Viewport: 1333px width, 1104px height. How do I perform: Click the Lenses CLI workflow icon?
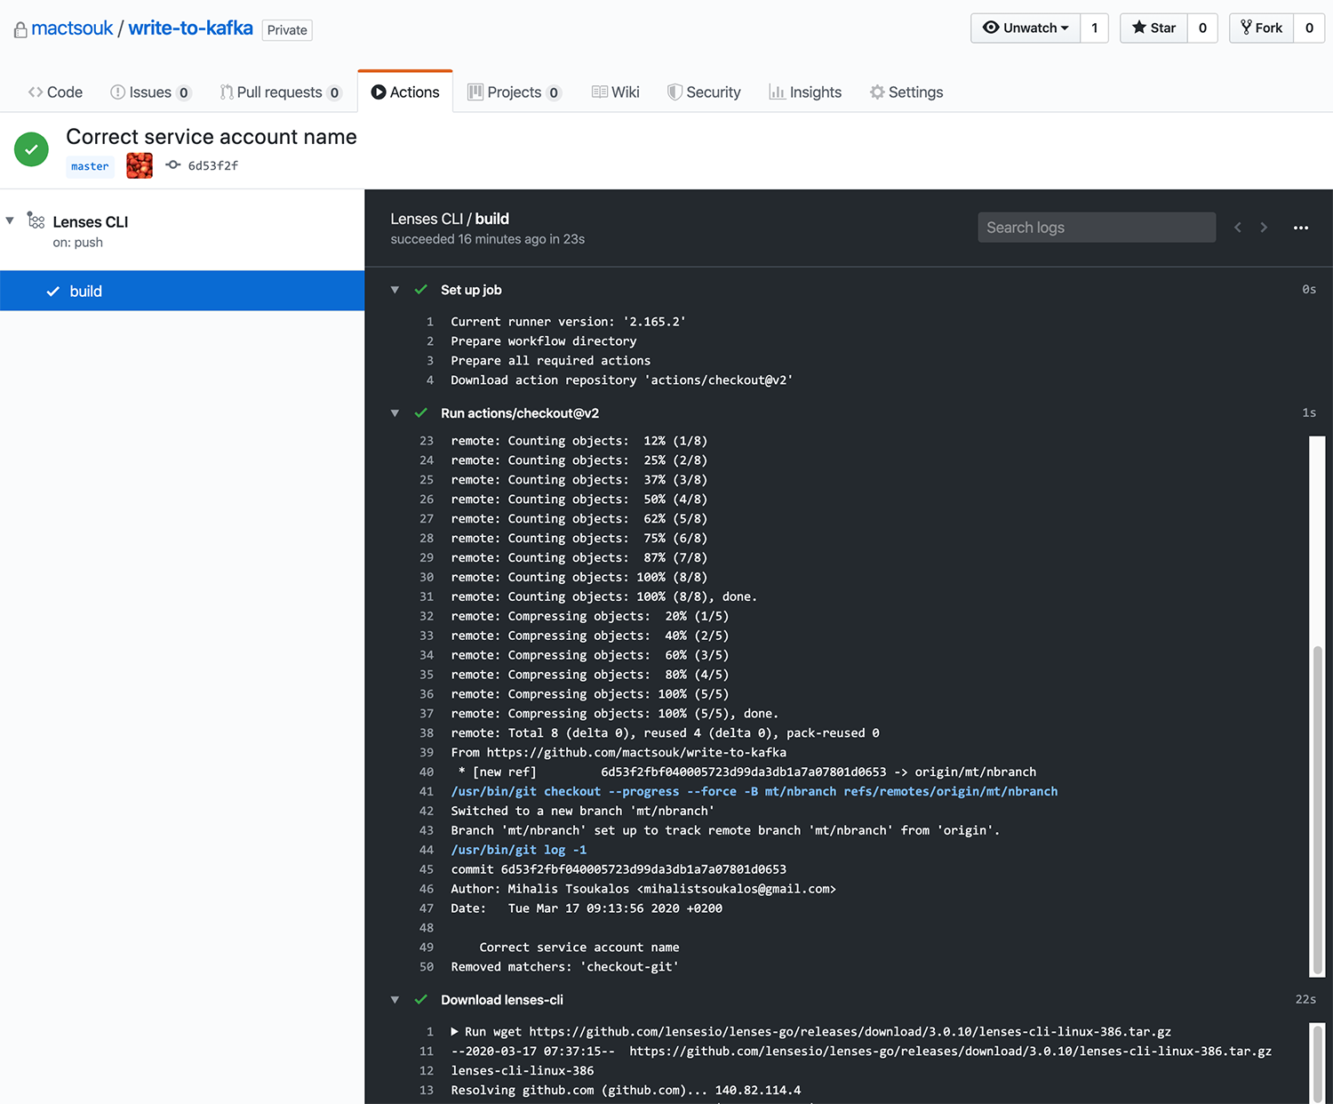coord(36,220)
